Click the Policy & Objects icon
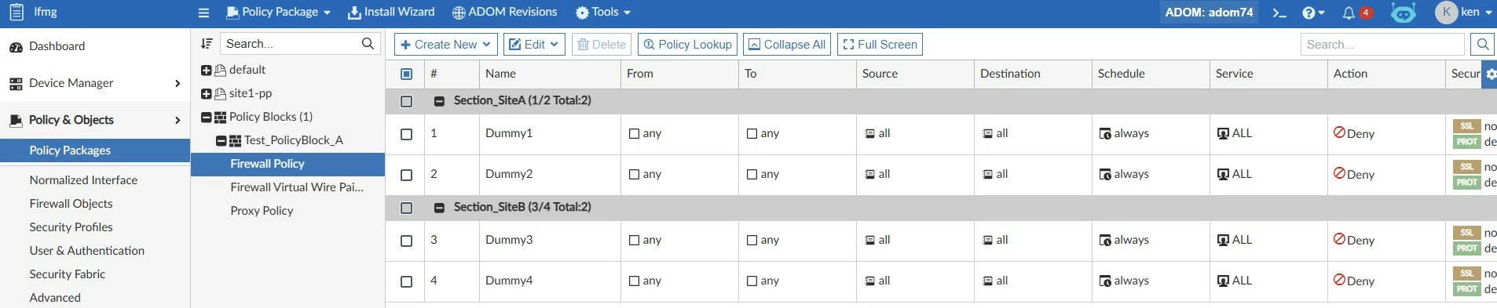The width and height of the screenshot is (1497, 308). [16, 121]
